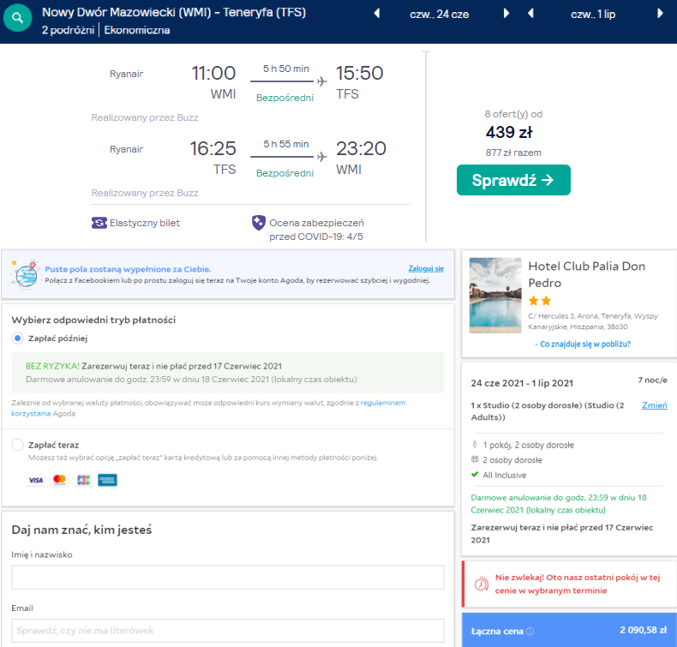The width and height of the screenshot is (677, 647).
Task: Click the American Express card icon
Action: pos(107,480)
